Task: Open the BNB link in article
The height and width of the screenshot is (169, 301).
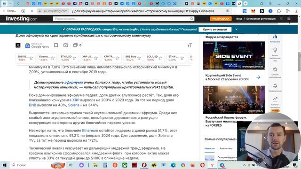Action: pos(32,105)
